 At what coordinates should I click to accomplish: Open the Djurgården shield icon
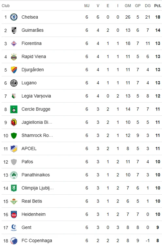(x=14, y=70)
